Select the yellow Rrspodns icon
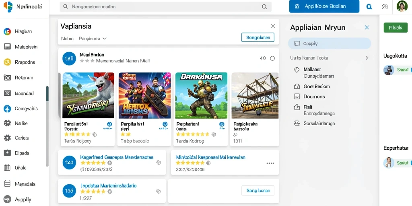Image resolution: width=412 pixels, height=206 pixels. coord(7,62)
